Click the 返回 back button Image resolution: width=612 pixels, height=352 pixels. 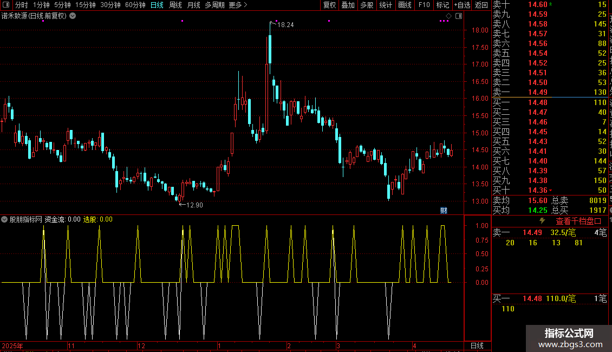[x=481, y=5]
